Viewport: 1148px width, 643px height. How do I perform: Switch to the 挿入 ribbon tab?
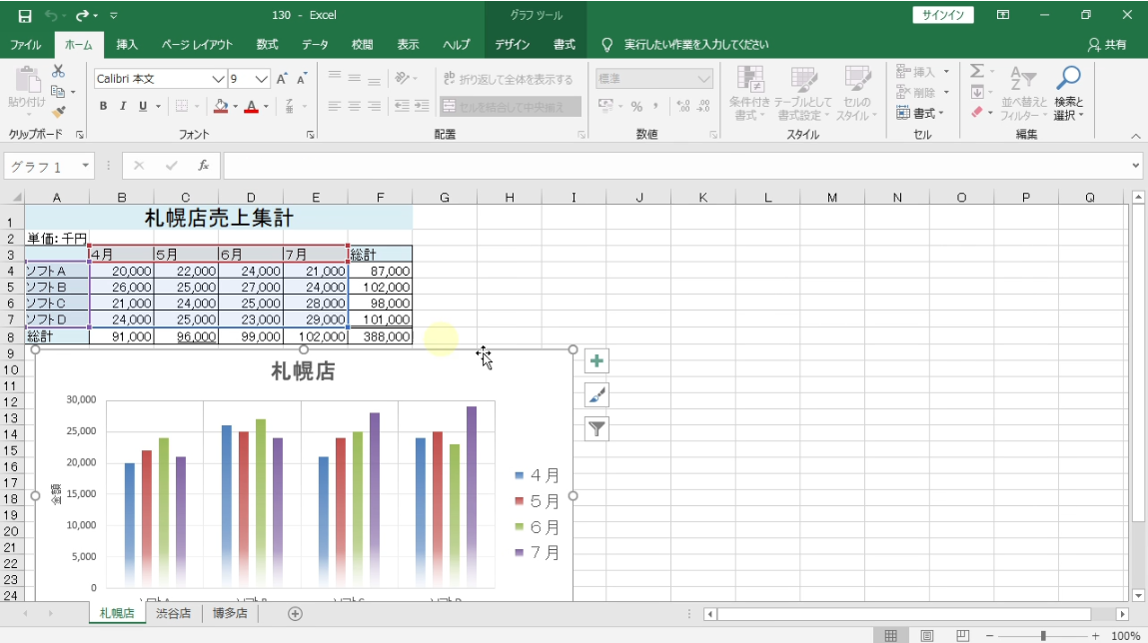[127, 45]
